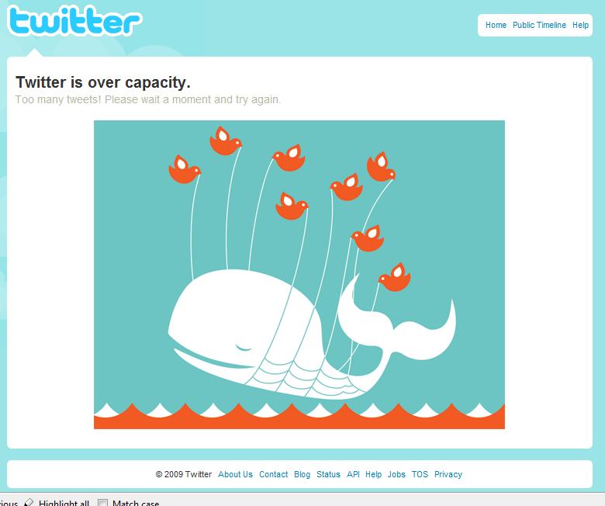The height and width of the screenshot is (506, 605).
Task: Click the Twitter logo
Action: tap(74, 20)
